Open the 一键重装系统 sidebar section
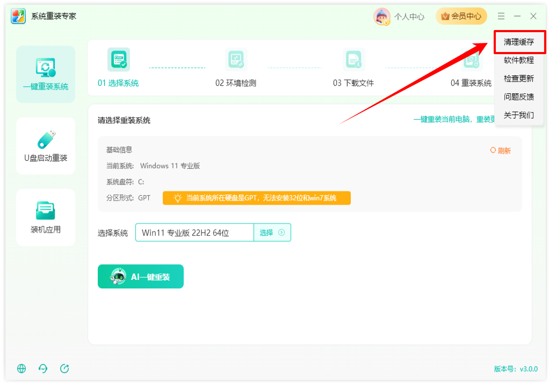Image resolution: width=549 pixels, height=386 pixels. (46, 75)
